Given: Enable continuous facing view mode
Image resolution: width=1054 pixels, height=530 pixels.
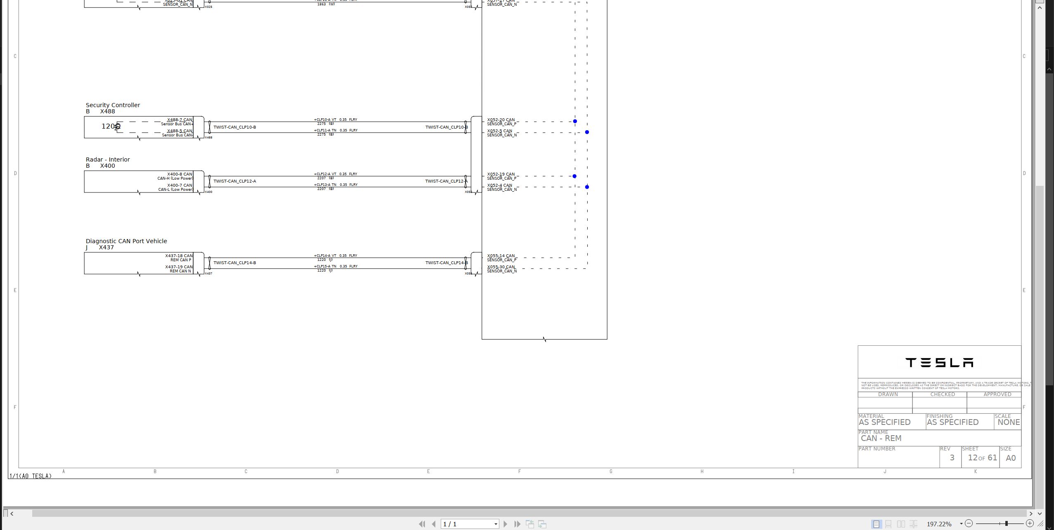Looking at the screenshot, I should point(914,524).
